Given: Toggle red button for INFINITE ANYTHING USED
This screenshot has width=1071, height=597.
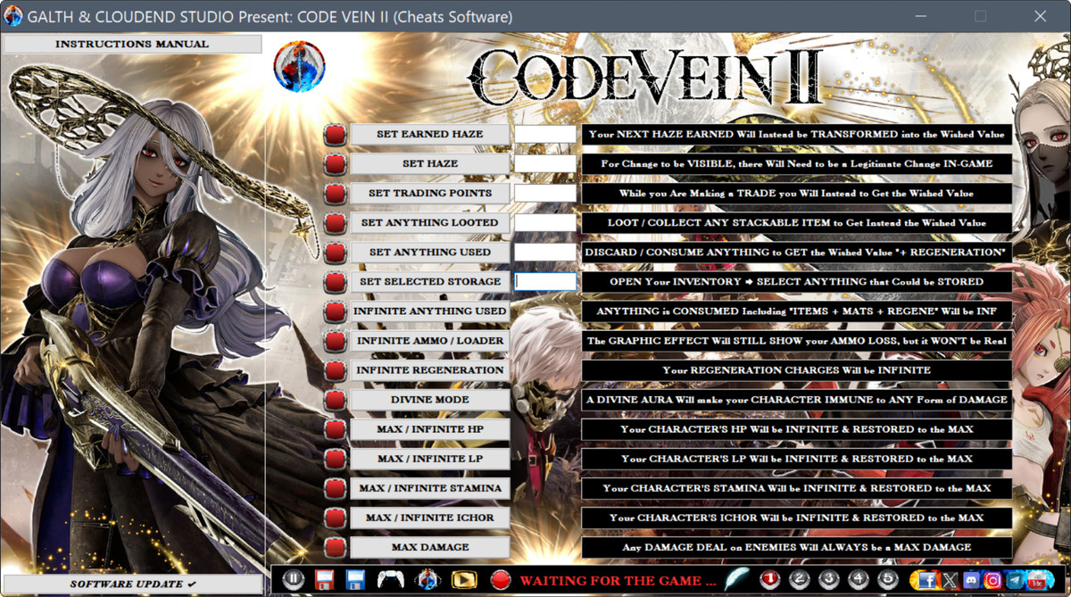Looking at the screenshot, I should [x=335, y=311].
